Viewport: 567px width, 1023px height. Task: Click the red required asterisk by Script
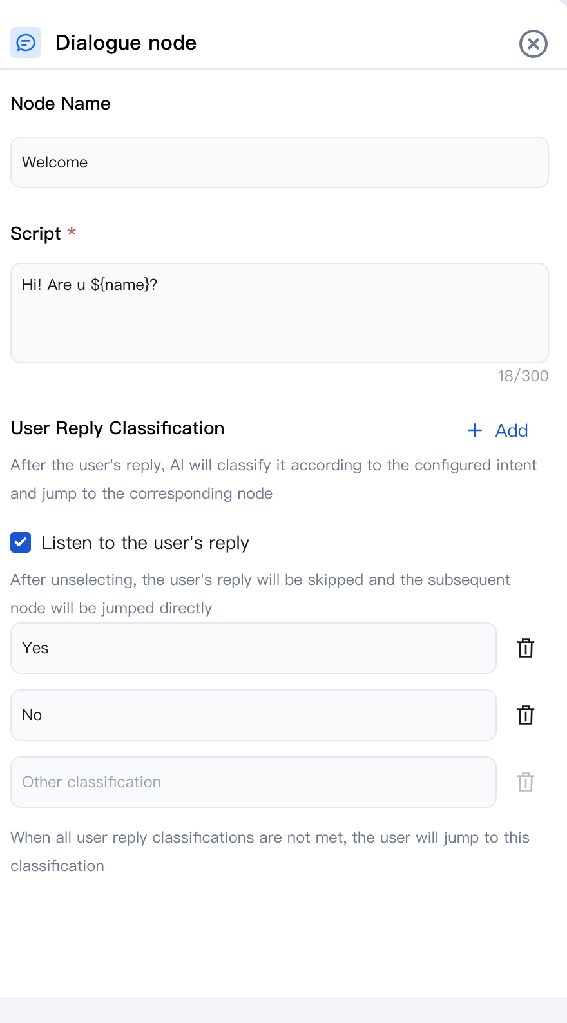tap(72, 231)
